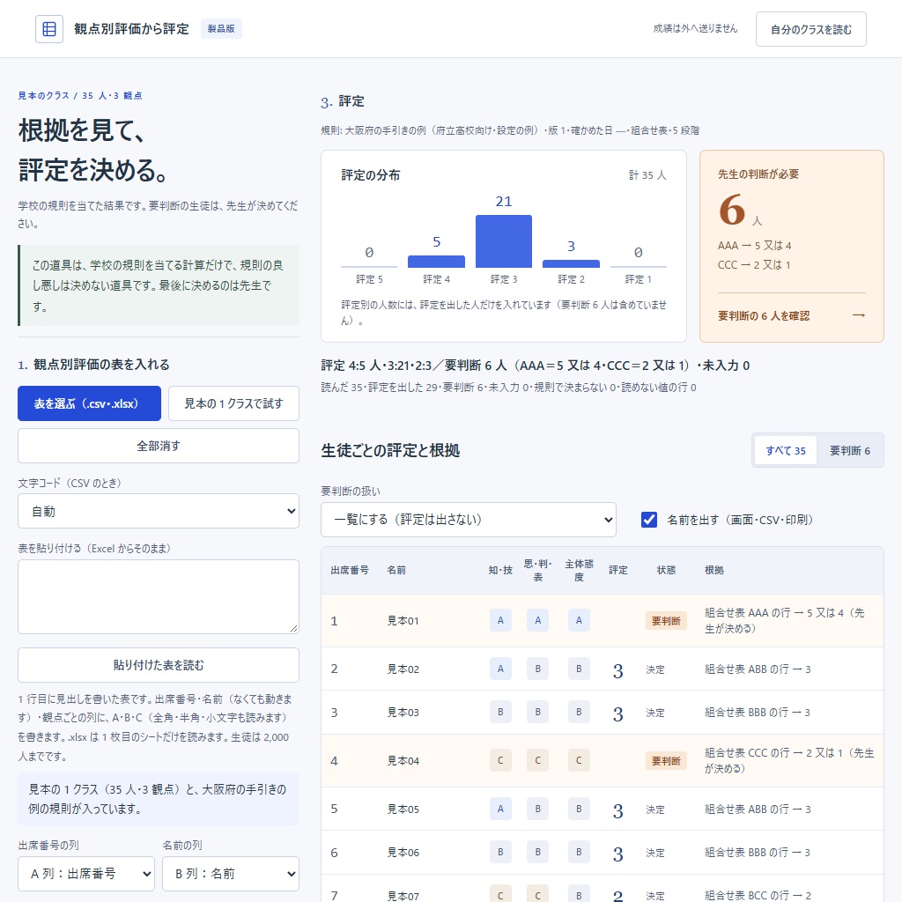Click the 評定 4 bar showing 5
This screenshot has width=902, height=902.
436,261
